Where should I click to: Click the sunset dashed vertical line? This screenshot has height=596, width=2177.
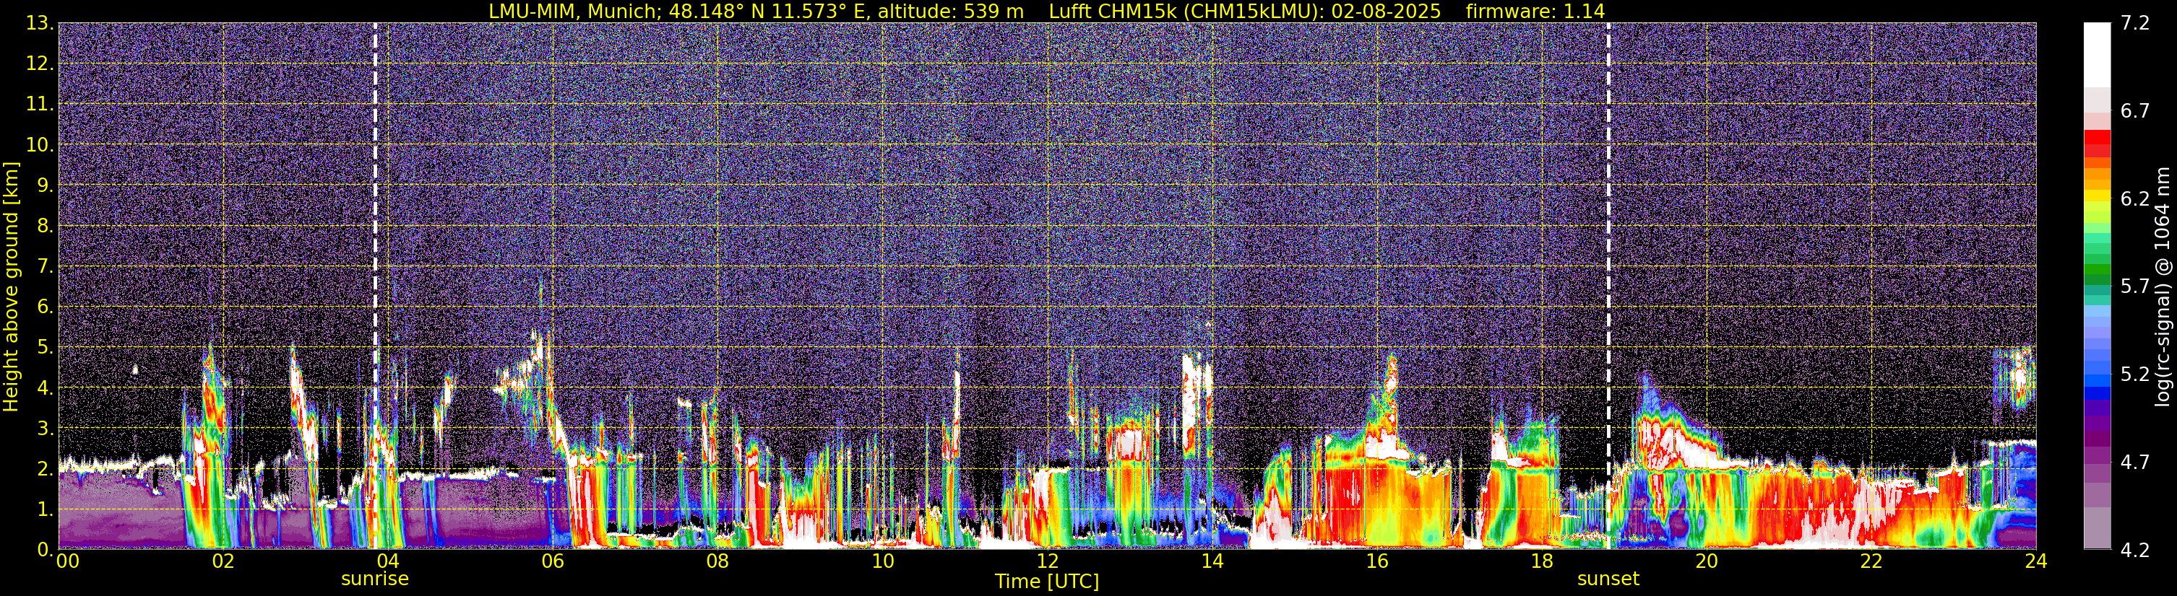pyautogui.click(x=1608, y=285)
